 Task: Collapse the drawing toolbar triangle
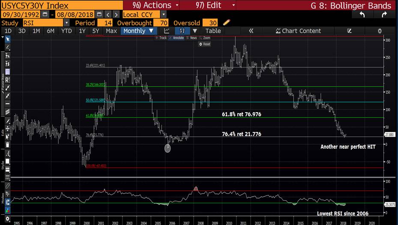[3, 37]
